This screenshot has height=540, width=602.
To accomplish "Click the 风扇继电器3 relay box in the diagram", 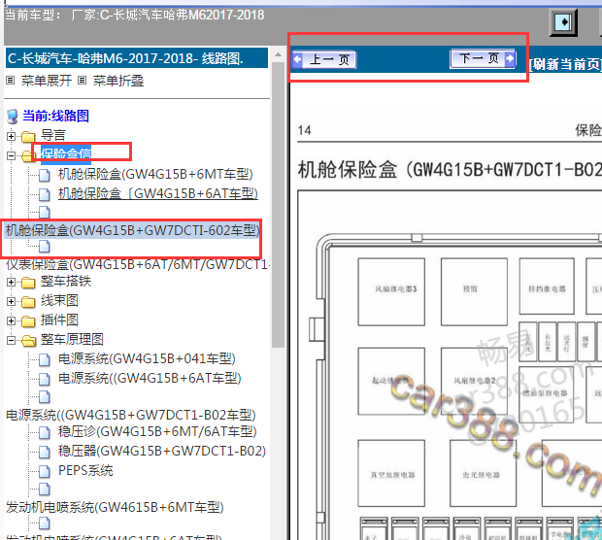I will click(391, 291).
